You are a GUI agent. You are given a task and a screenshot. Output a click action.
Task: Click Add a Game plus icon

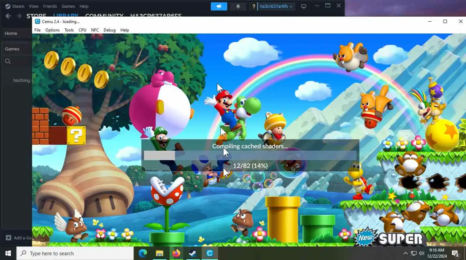click(8, 238)
